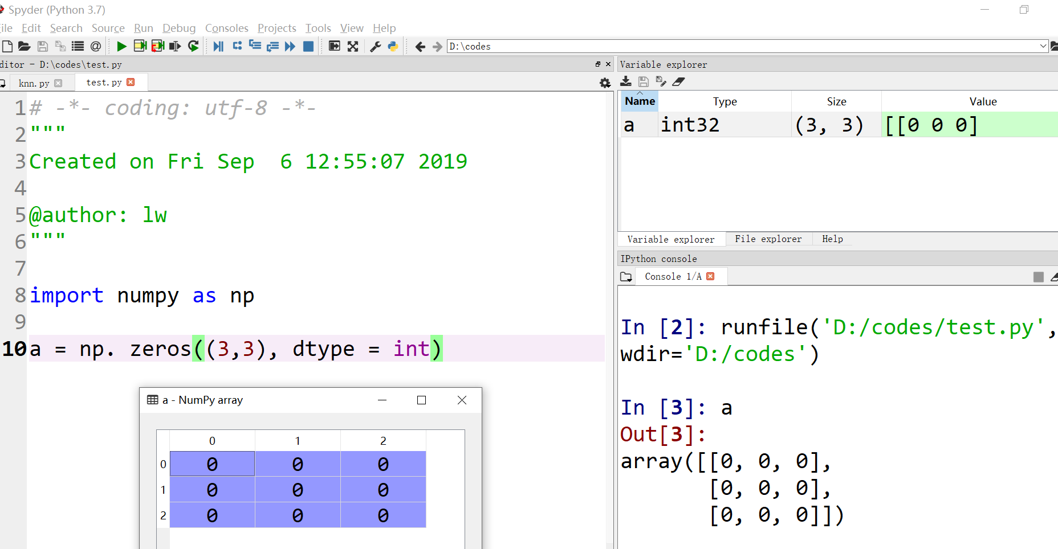Stop the kernel with the console square icon
Viewport: 1058px width, 549px height.
pyautogui.click(x=1039, y=277)
